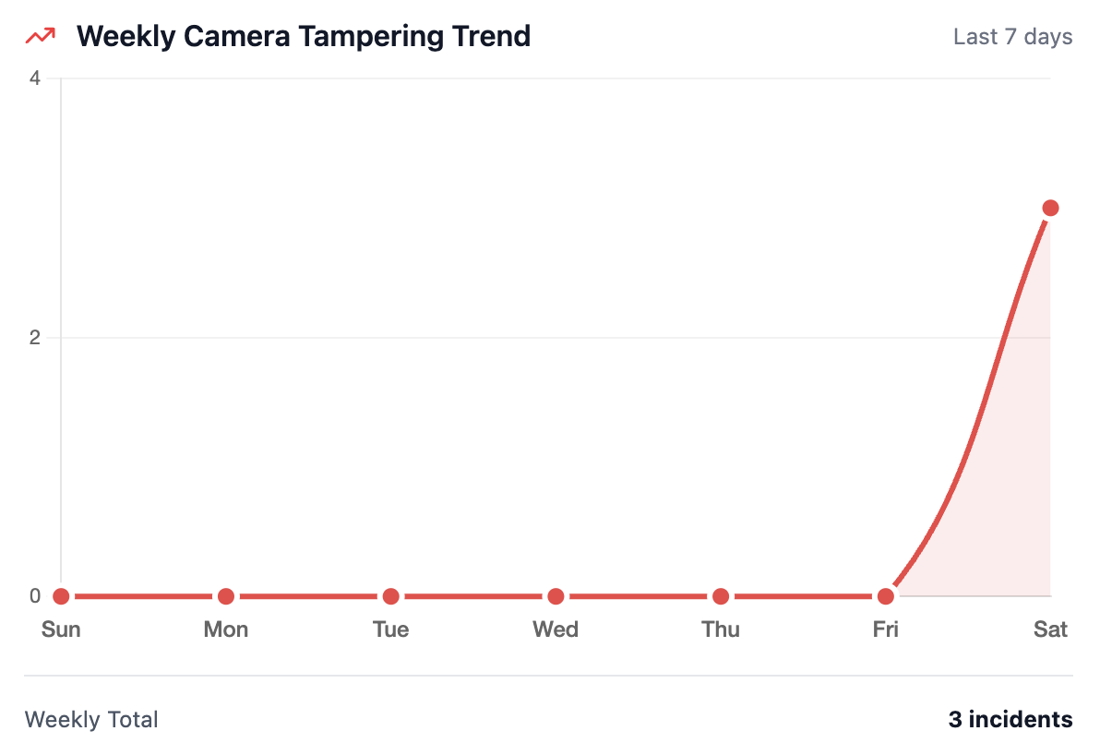Click the Last 7 days range label
Screen dimensions: 1100x755
click(x=1012, y=37)
